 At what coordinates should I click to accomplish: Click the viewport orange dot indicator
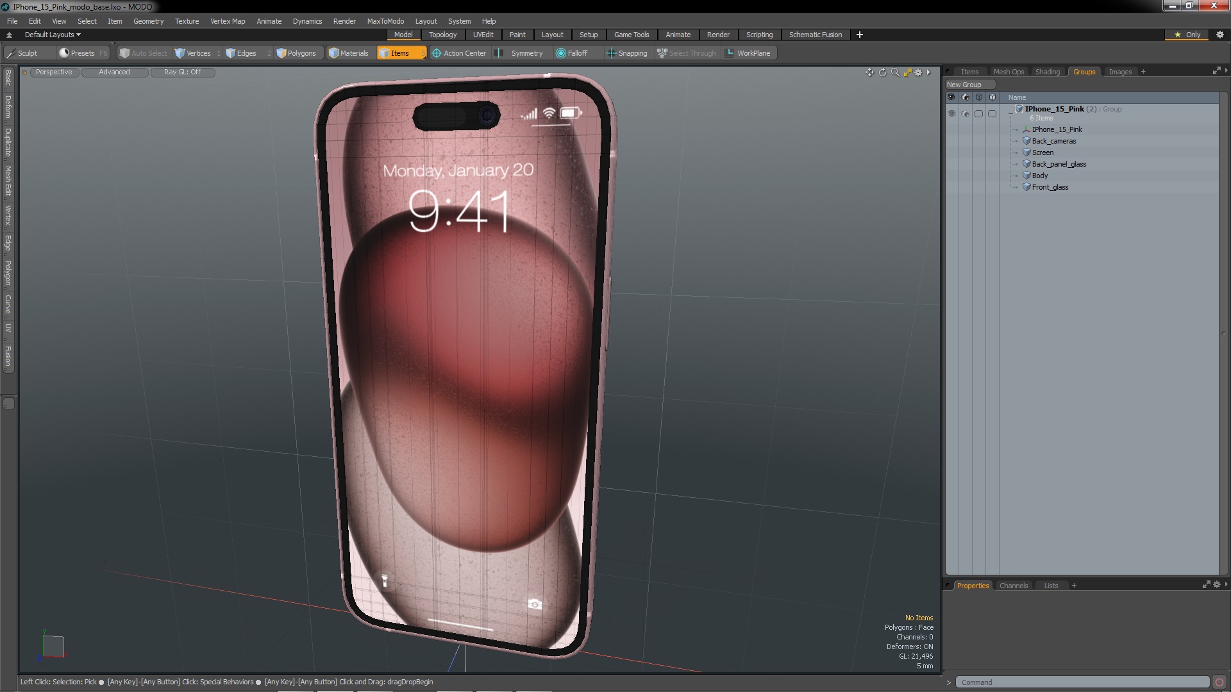click(24, 72)
